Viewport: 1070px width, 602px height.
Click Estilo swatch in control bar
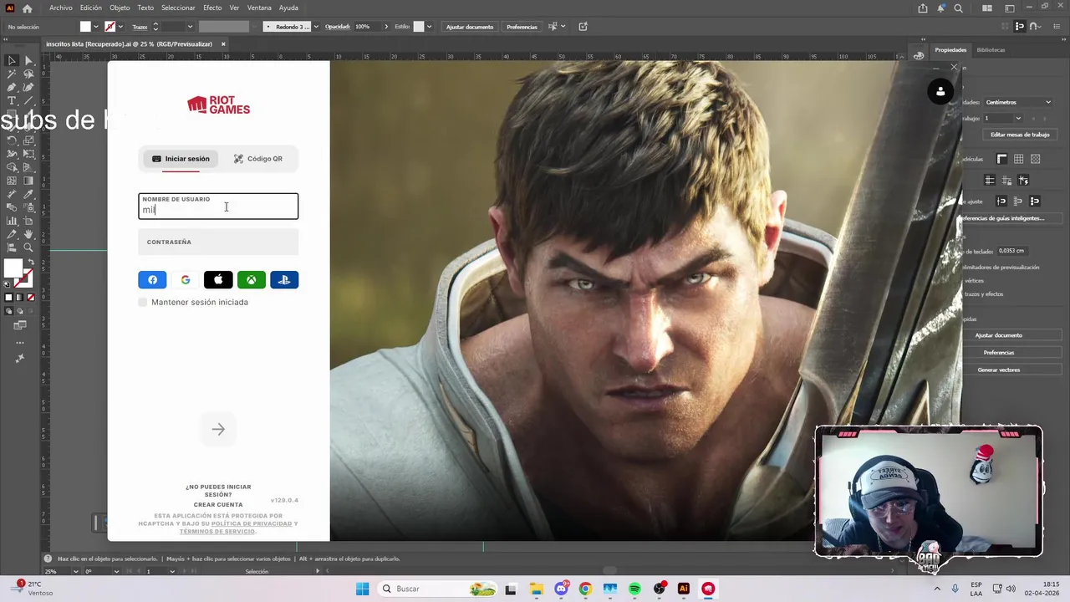[419, 27]
